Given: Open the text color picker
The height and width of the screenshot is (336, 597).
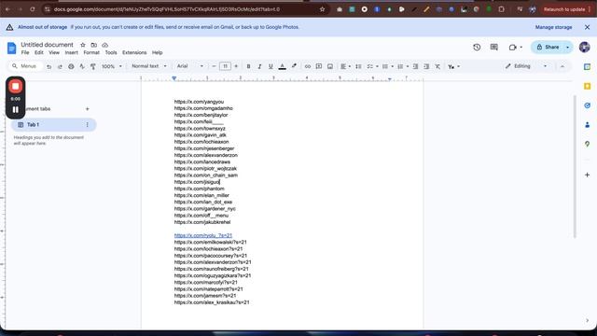Looking at the screenshot, I should click(282, 66).
